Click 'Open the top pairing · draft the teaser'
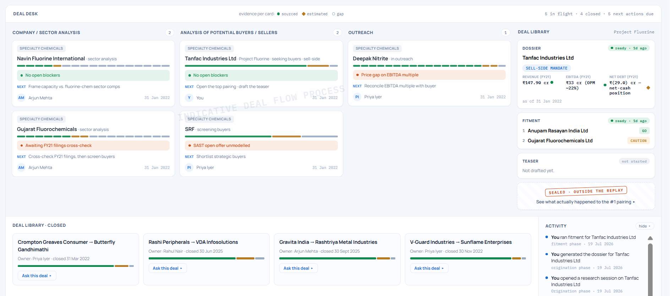This screenshot has width=670, height=296. pyautogui.click(x=232, y=87)
